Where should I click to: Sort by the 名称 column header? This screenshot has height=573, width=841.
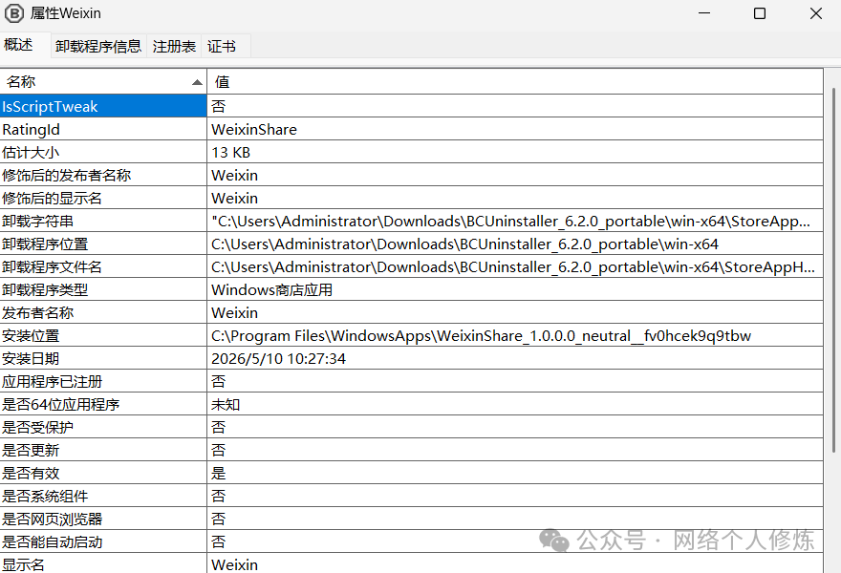tap(103, 81)
